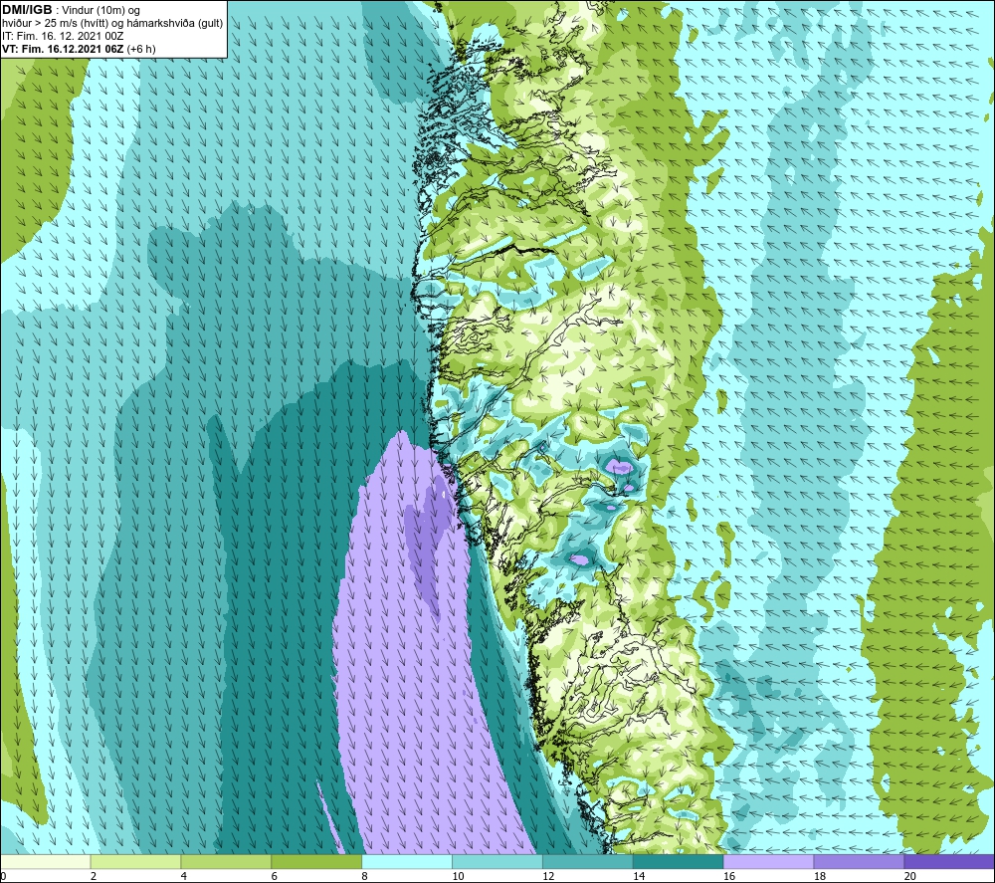Click the legend label '4'
The image size is (995, 883).
point(184,876)
